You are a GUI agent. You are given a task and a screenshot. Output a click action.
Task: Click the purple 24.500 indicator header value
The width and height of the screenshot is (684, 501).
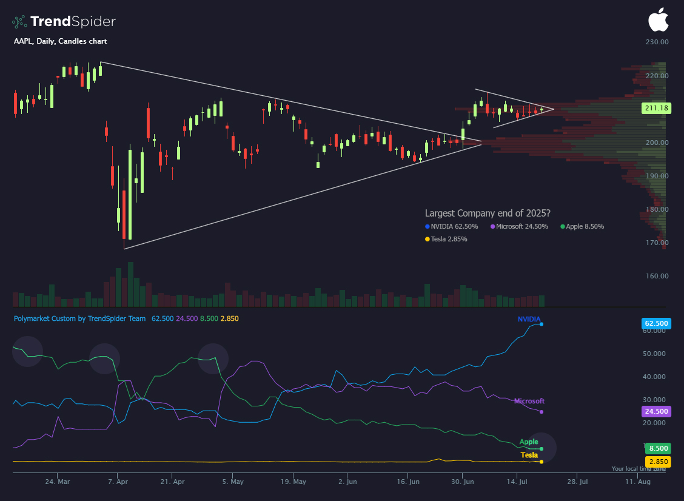(x=187, y=318)
